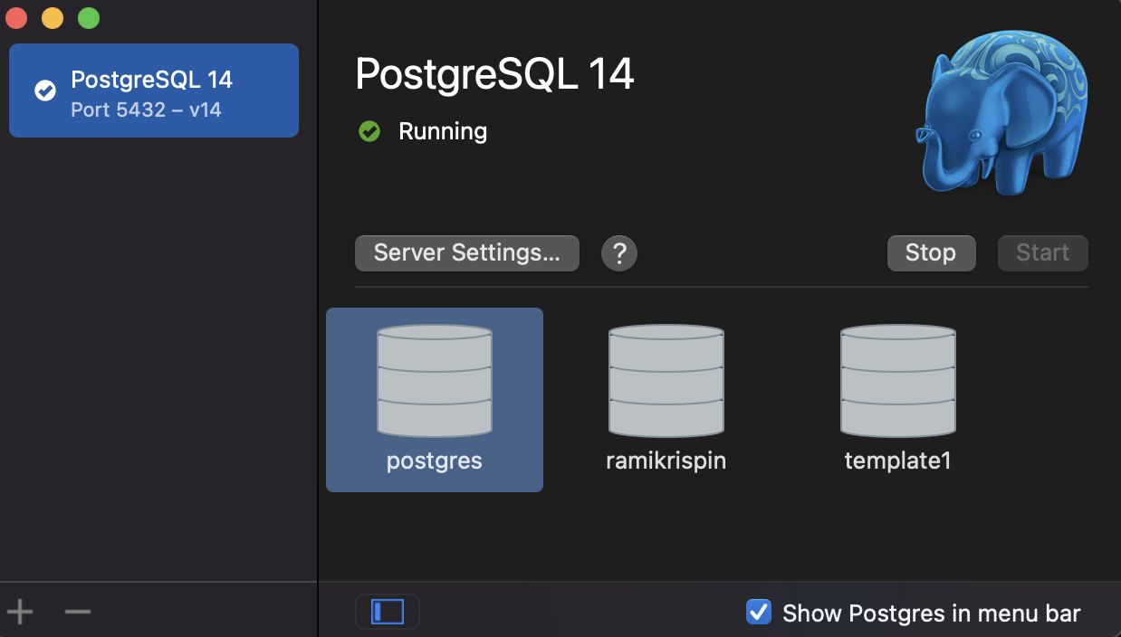The image size is (1121, 637).
Task: Select the ramikrispin database icon
Action: (666, 381)
